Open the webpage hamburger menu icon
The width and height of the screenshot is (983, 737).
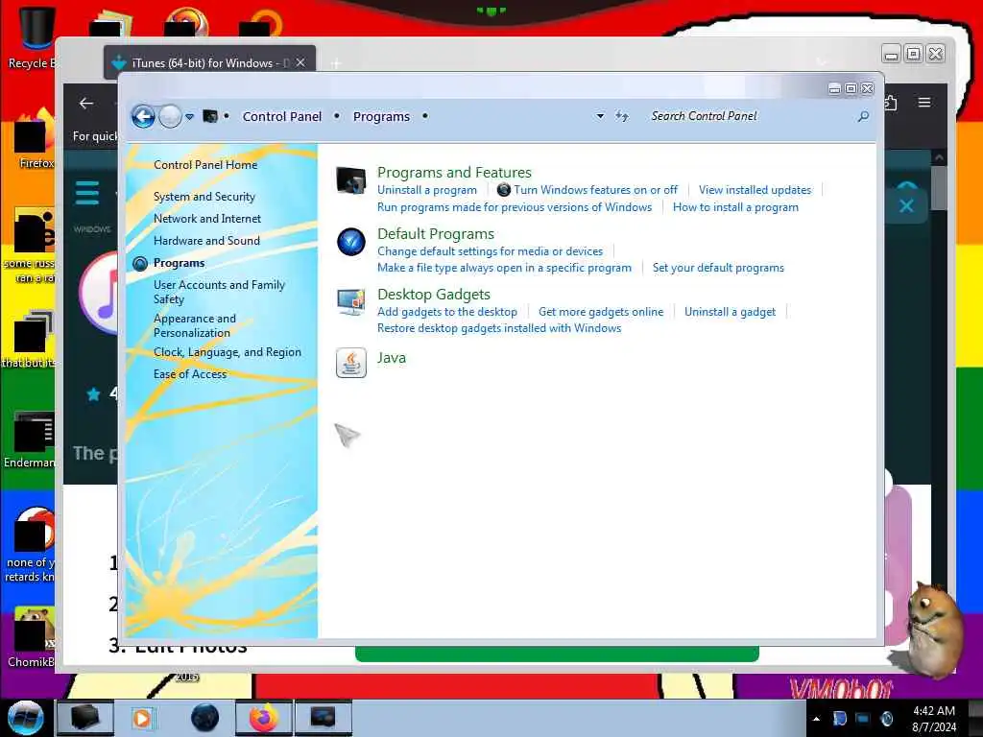tap(87, 193)
